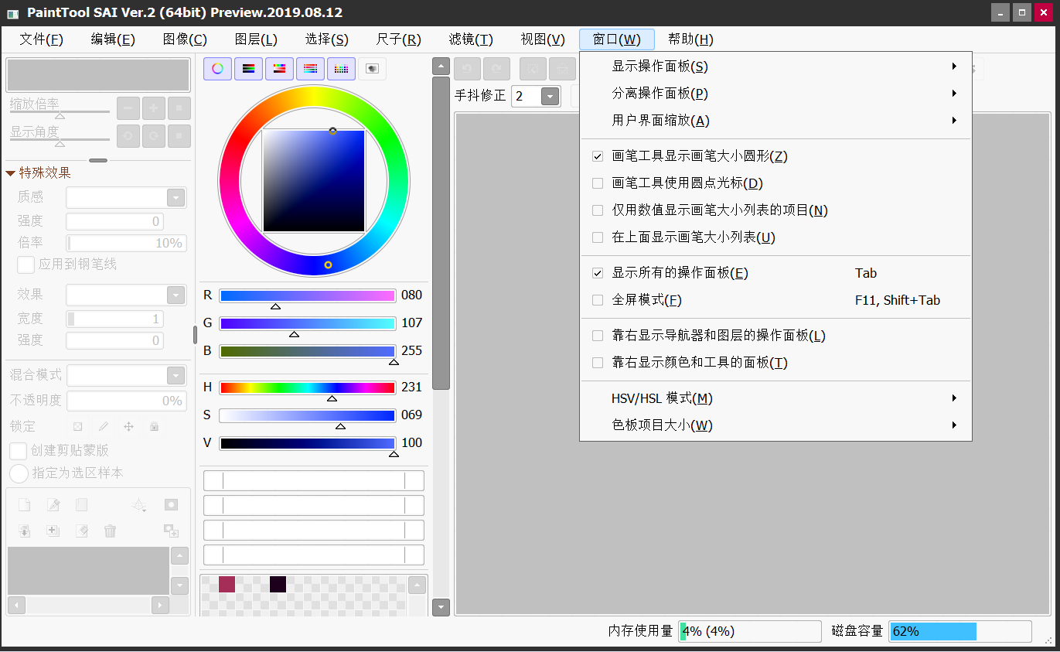1060x652 pixels.
Task: Click the 缩放倍率 zoom slider
Action: (60, 112)
